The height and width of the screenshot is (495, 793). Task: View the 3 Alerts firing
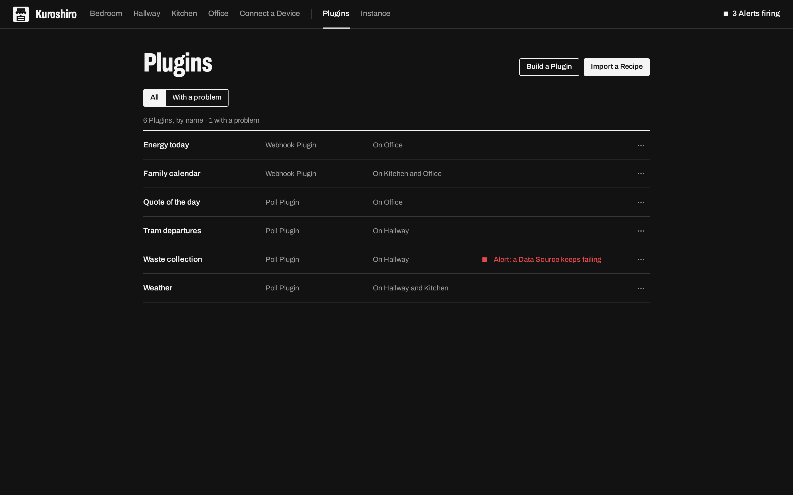751,13
